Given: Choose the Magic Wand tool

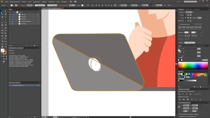Looking at the screenshot, I should (x=2, y=14).
